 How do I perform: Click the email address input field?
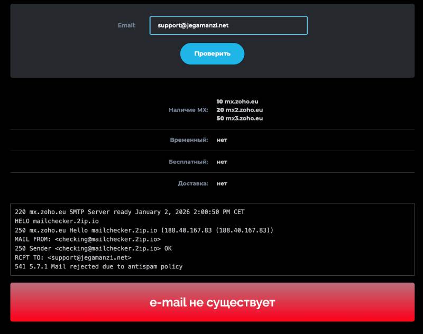228,25
